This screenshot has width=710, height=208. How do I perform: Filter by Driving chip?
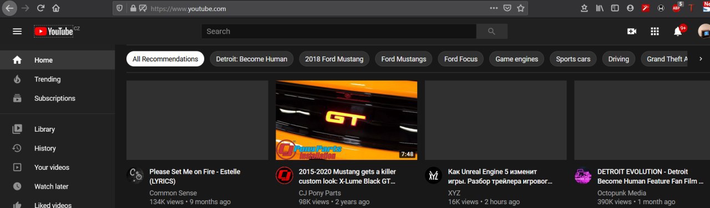(618, 59)
